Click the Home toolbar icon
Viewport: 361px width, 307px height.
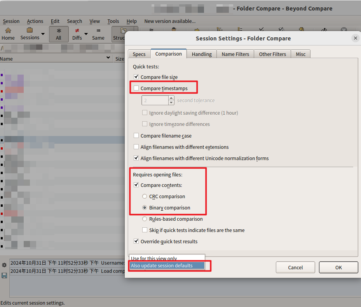[8, 31]
